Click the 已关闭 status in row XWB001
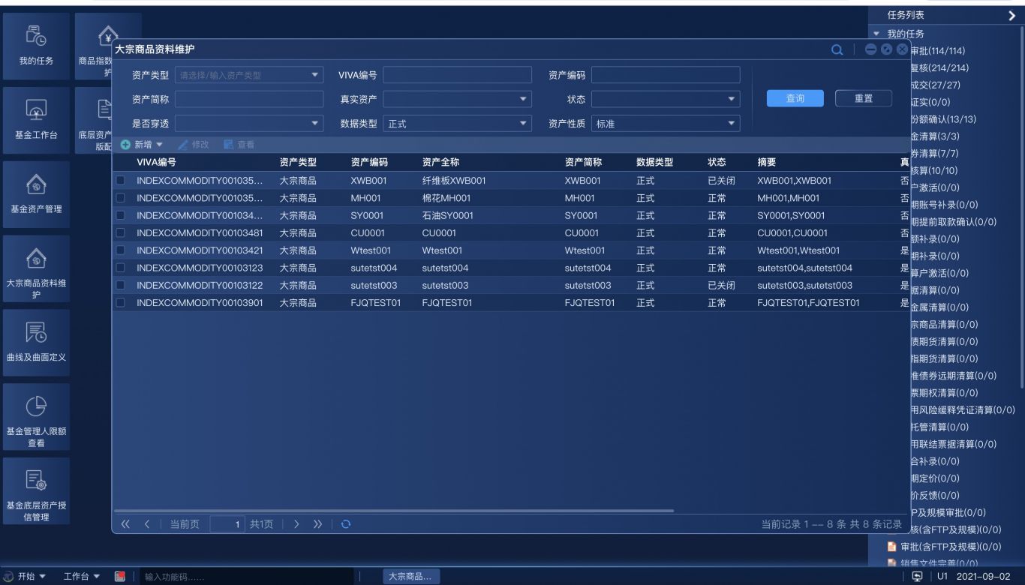1025x585 pixels. [721, 181]
